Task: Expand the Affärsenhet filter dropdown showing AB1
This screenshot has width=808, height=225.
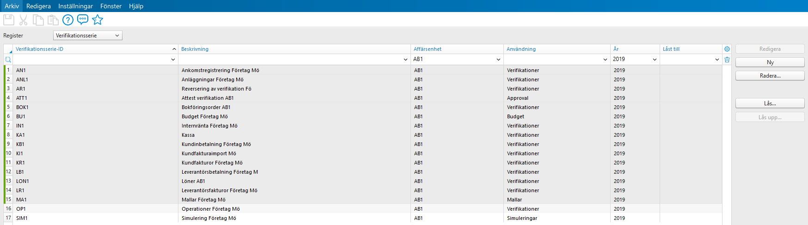Action: (x=498, y=60)
